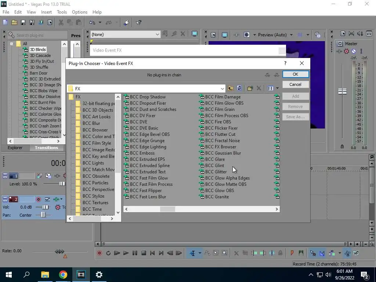Switch to the Explorer tab
376x282 pixels.
[15, 148]
